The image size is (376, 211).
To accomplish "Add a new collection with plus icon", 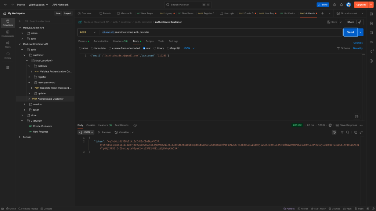I will pyautogui.click(x=20, y=21).
